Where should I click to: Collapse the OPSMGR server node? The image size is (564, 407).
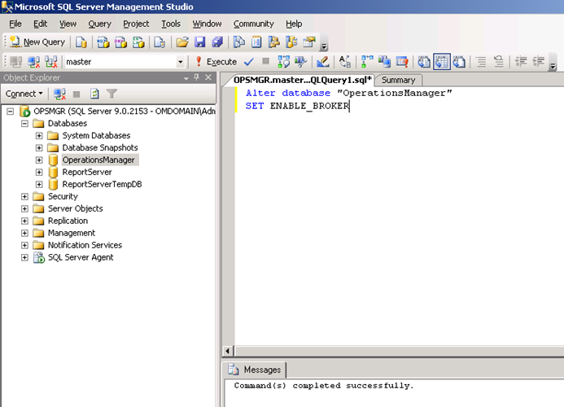click(x=11, y=112)
